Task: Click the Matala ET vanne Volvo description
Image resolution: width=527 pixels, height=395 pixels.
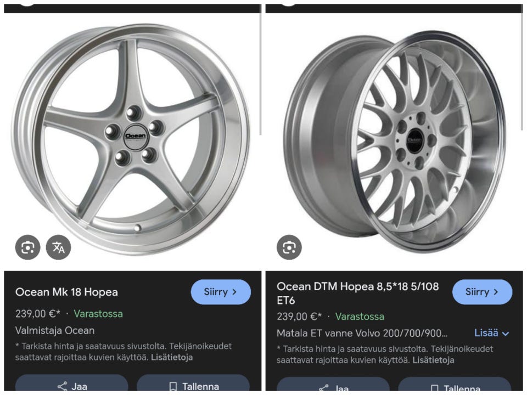Action: [362, 333]
